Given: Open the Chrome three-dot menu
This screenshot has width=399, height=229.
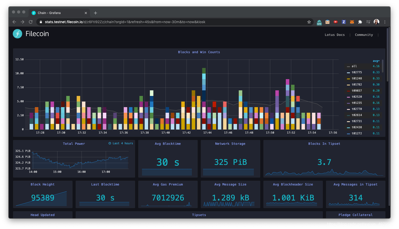Looking at the screenshot, I should coord(385,22).
